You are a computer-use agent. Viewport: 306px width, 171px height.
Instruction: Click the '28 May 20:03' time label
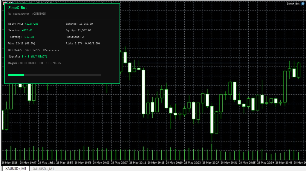point(101,163)
